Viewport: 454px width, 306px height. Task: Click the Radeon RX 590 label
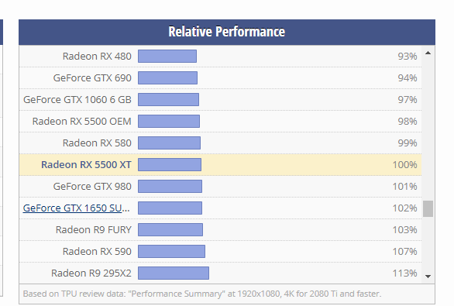pyautogui.click(x=97, y=252)
